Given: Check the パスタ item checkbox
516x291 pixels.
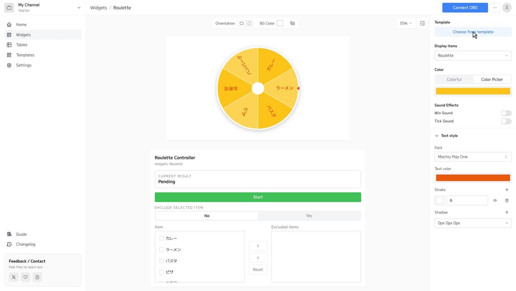Looking at the screenshot, I should (x=161, y=261).
